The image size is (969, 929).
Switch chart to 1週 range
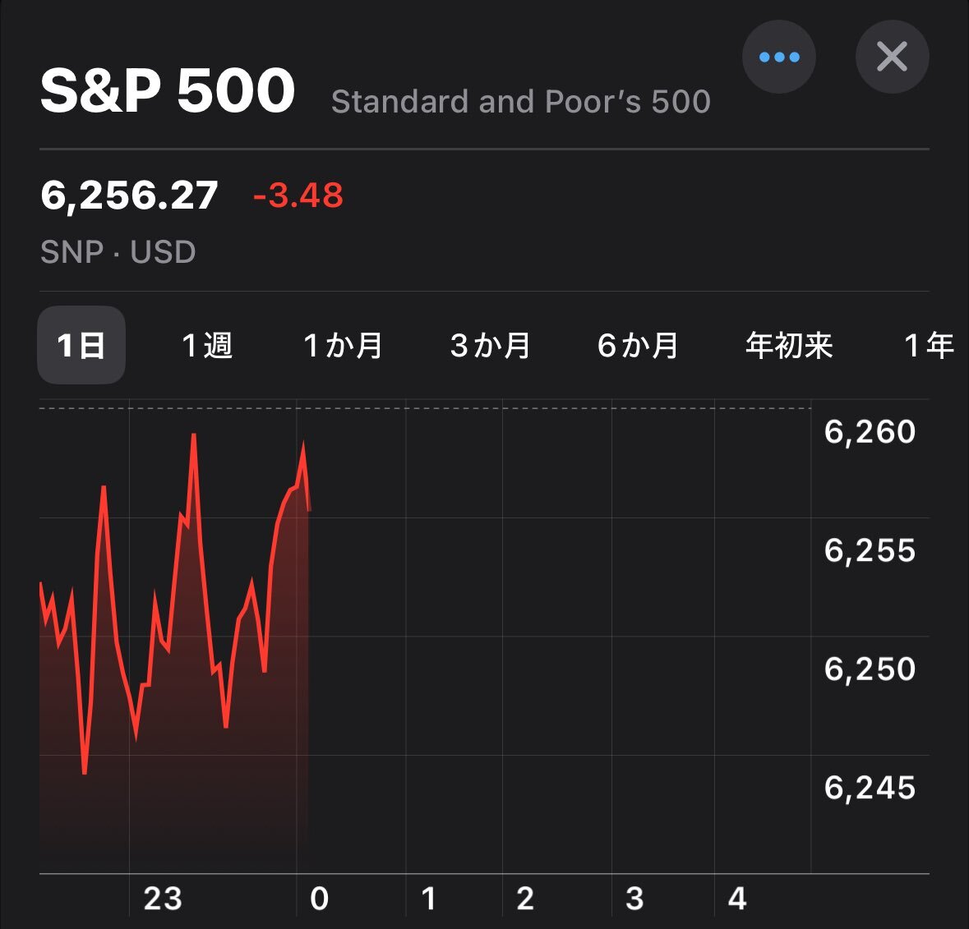click(x=207, y=345)
